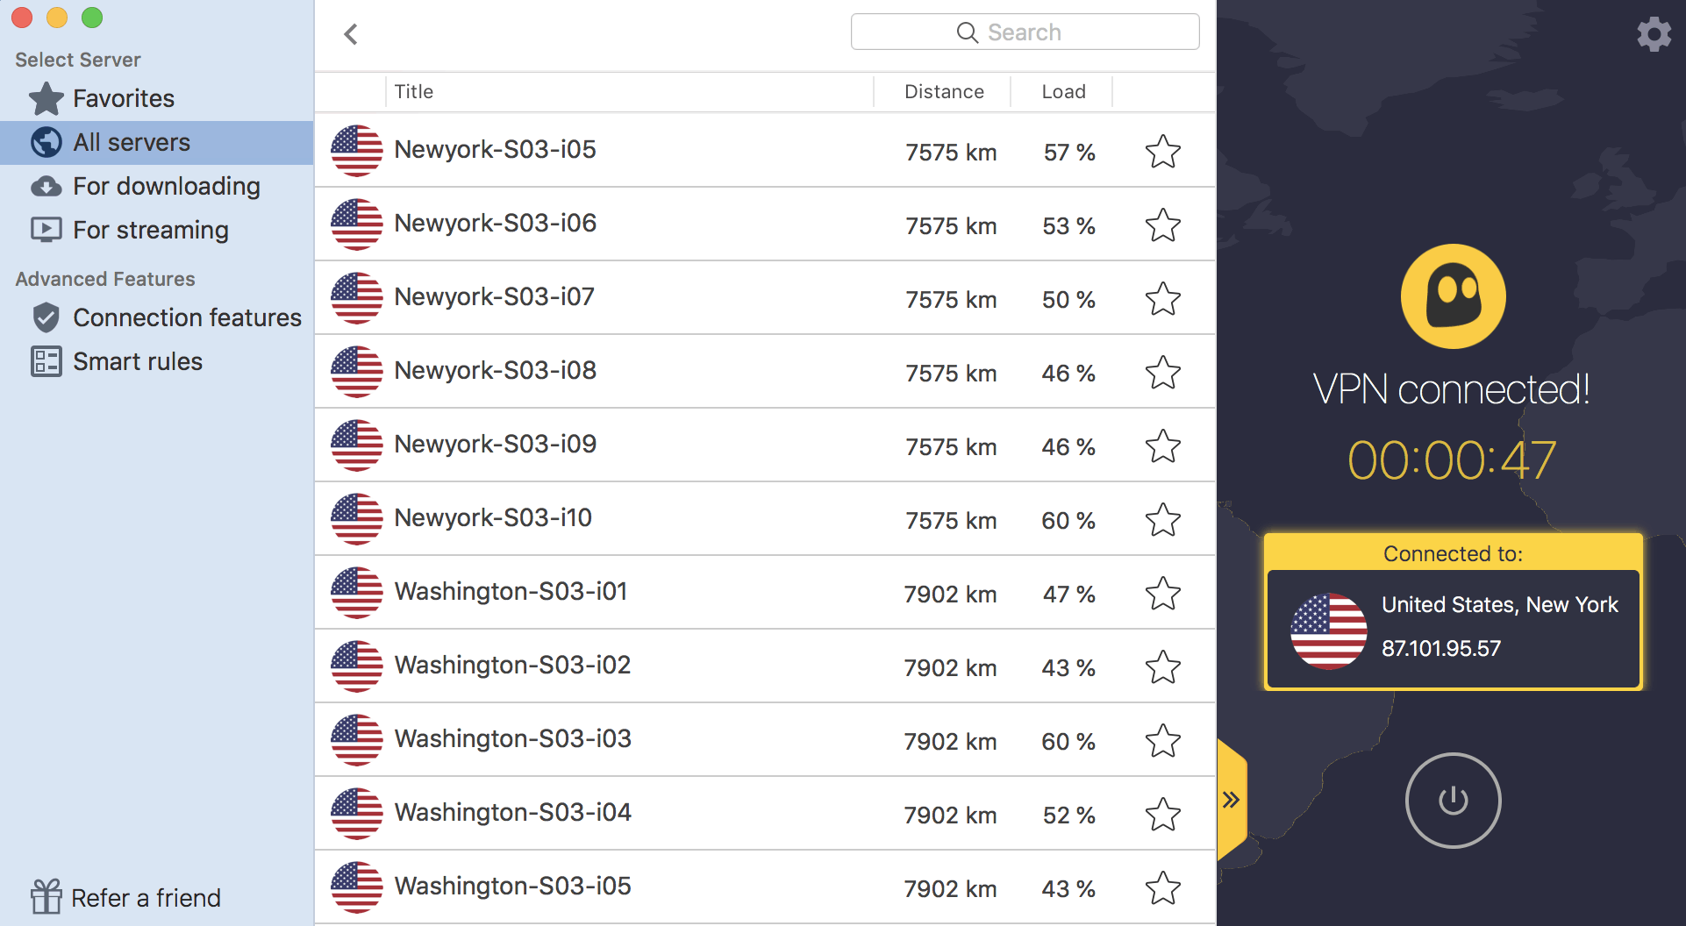Open Connection features
This screenshot has height=926, width=1686.
pos(156,317)
